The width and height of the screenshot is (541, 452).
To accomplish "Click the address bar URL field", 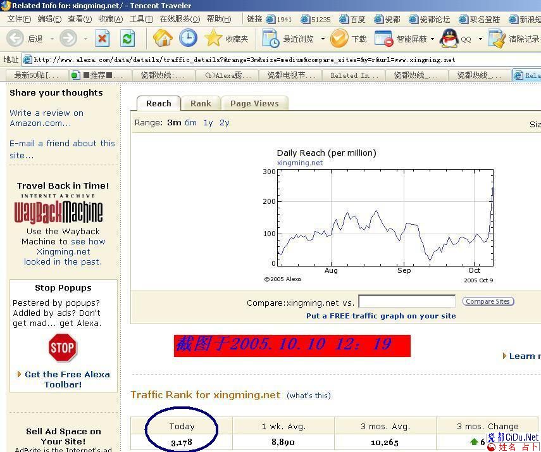I will click(x=278, y=60).
